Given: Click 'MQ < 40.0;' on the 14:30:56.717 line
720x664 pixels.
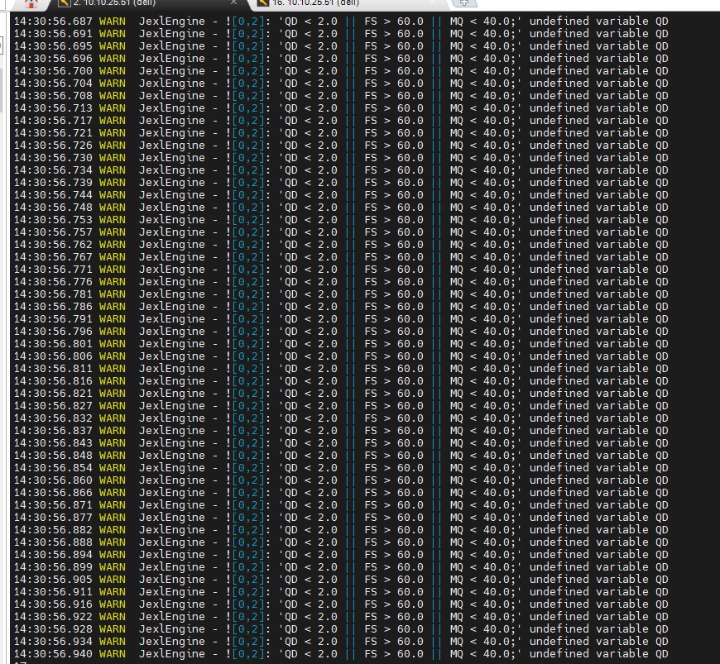Looking at the screenshot, I should (x=484, y=120).
